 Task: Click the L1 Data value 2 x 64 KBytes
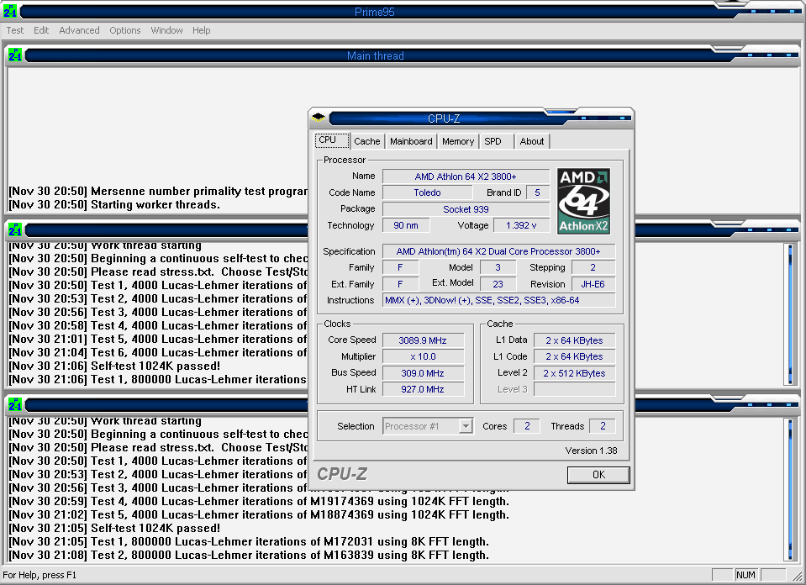click(x=574, y=340)
